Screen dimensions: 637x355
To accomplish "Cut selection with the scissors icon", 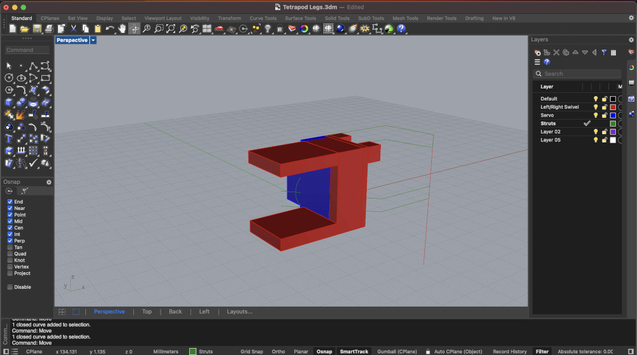I will (73, 29).
